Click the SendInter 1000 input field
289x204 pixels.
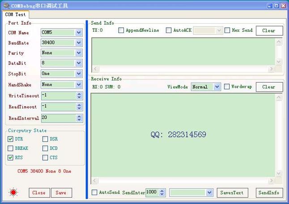(x=153, y=192)
